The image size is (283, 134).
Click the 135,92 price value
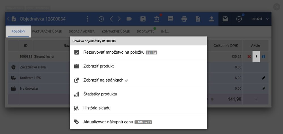coord(236,57)
